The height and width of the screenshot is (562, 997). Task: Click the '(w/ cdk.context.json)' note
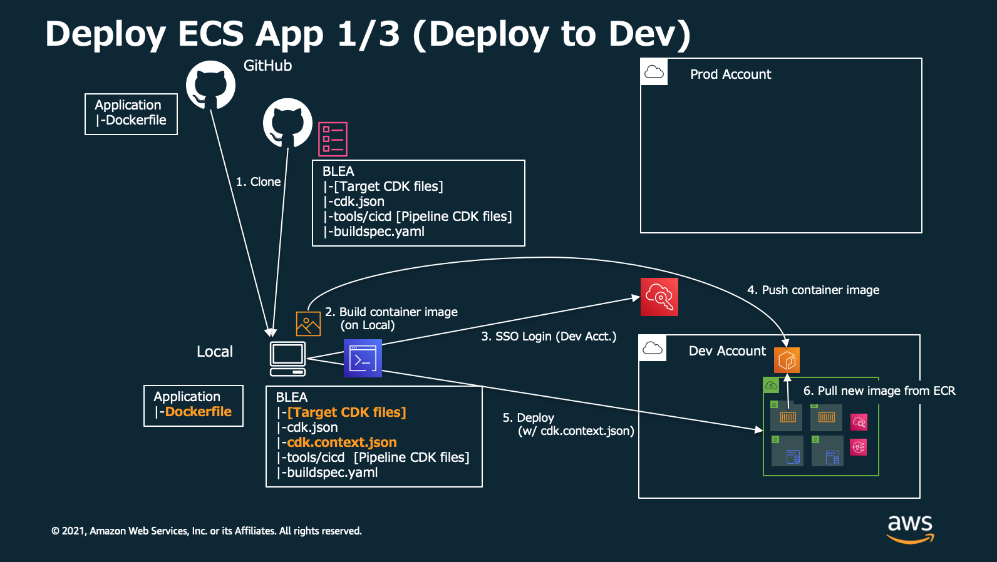coord(576,431)
